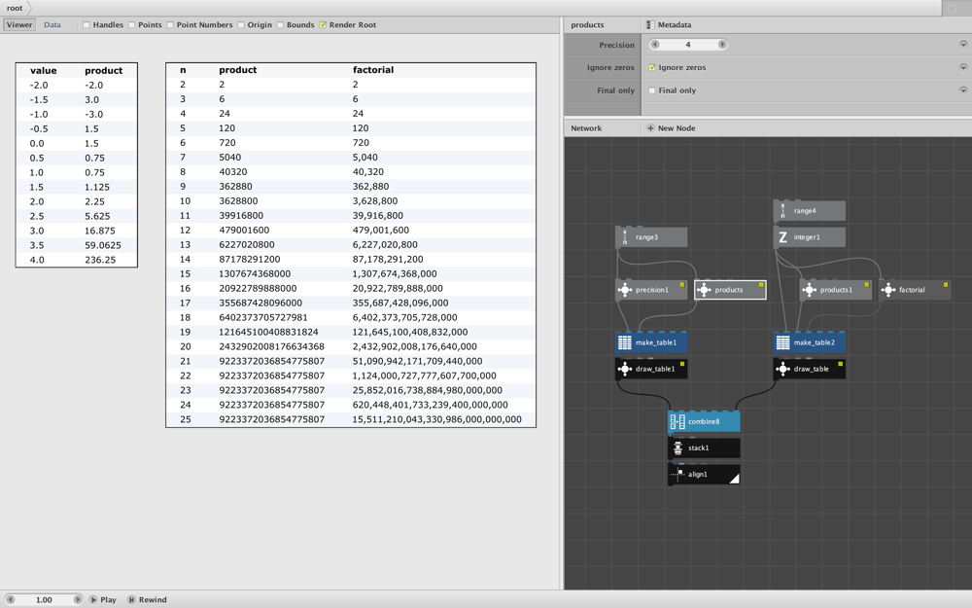Select the factorial node

click(x=915, y=290)
